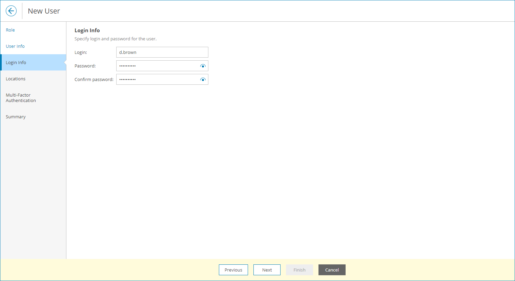This screenshot has width=515, height=281.
Task: Proceed with the Next button
Action: coord(267,270)
